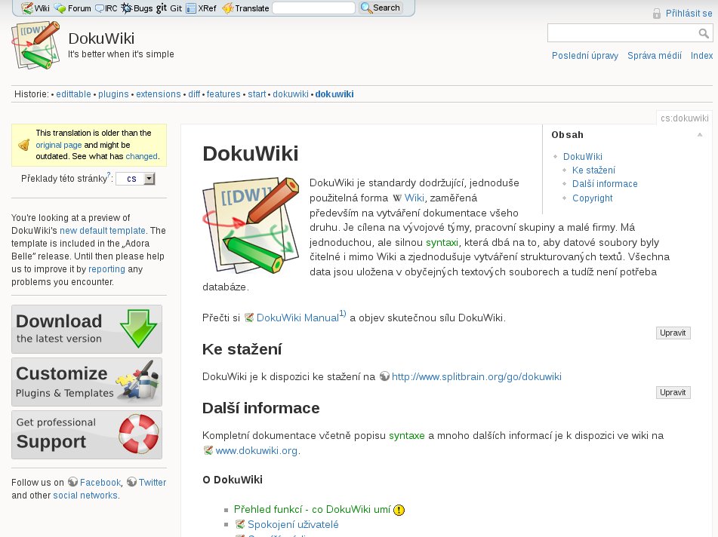The height and width of the screenshot is (537, 718).
Task: Open the Git repository link
Action: [169, 8]
